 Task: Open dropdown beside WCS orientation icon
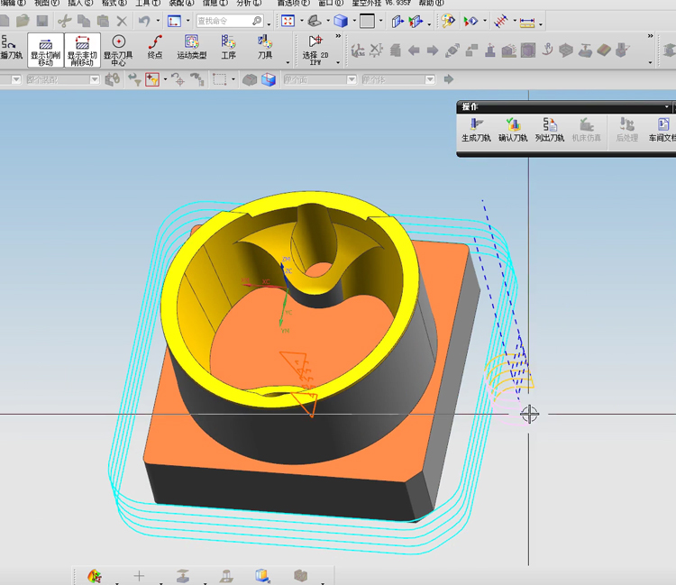(x=188, y=21)
